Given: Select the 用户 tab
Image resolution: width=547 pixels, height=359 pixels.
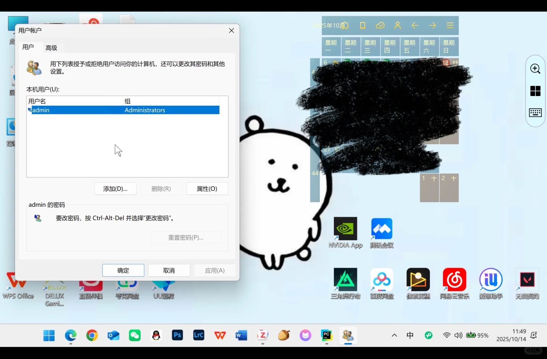Looking at the screenshot, I should coord(28,47).
